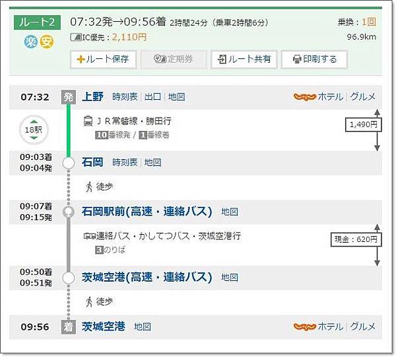Click the ルート2 label
Screen dimensions: 396x357
37,22
